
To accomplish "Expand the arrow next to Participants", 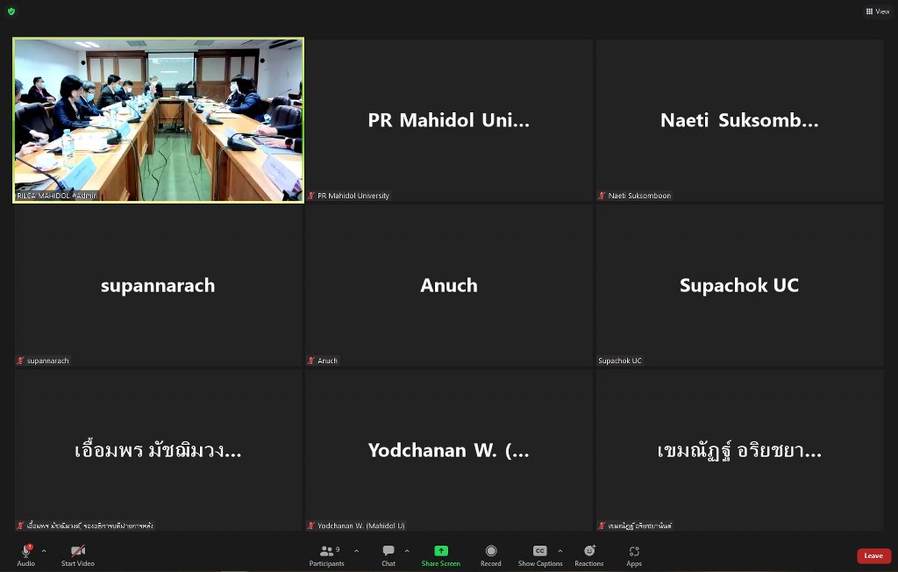I will [356, 551].
